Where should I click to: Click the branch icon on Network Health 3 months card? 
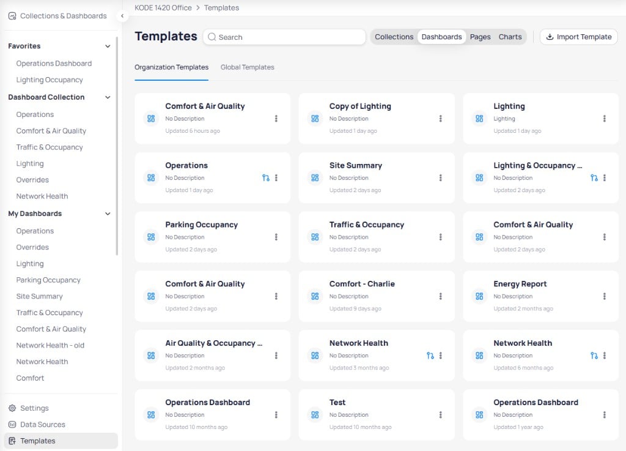coord(430,356)
